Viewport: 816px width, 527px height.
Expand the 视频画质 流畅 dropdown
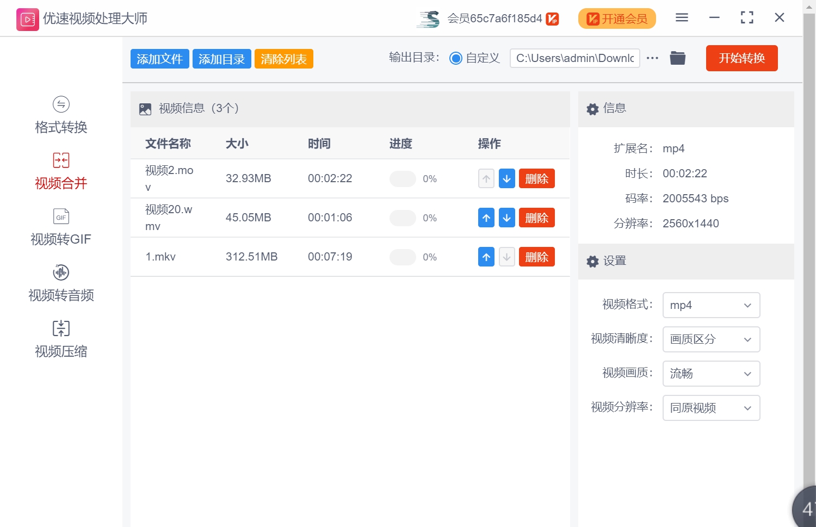pyautogui.click(x=710, y=374)
